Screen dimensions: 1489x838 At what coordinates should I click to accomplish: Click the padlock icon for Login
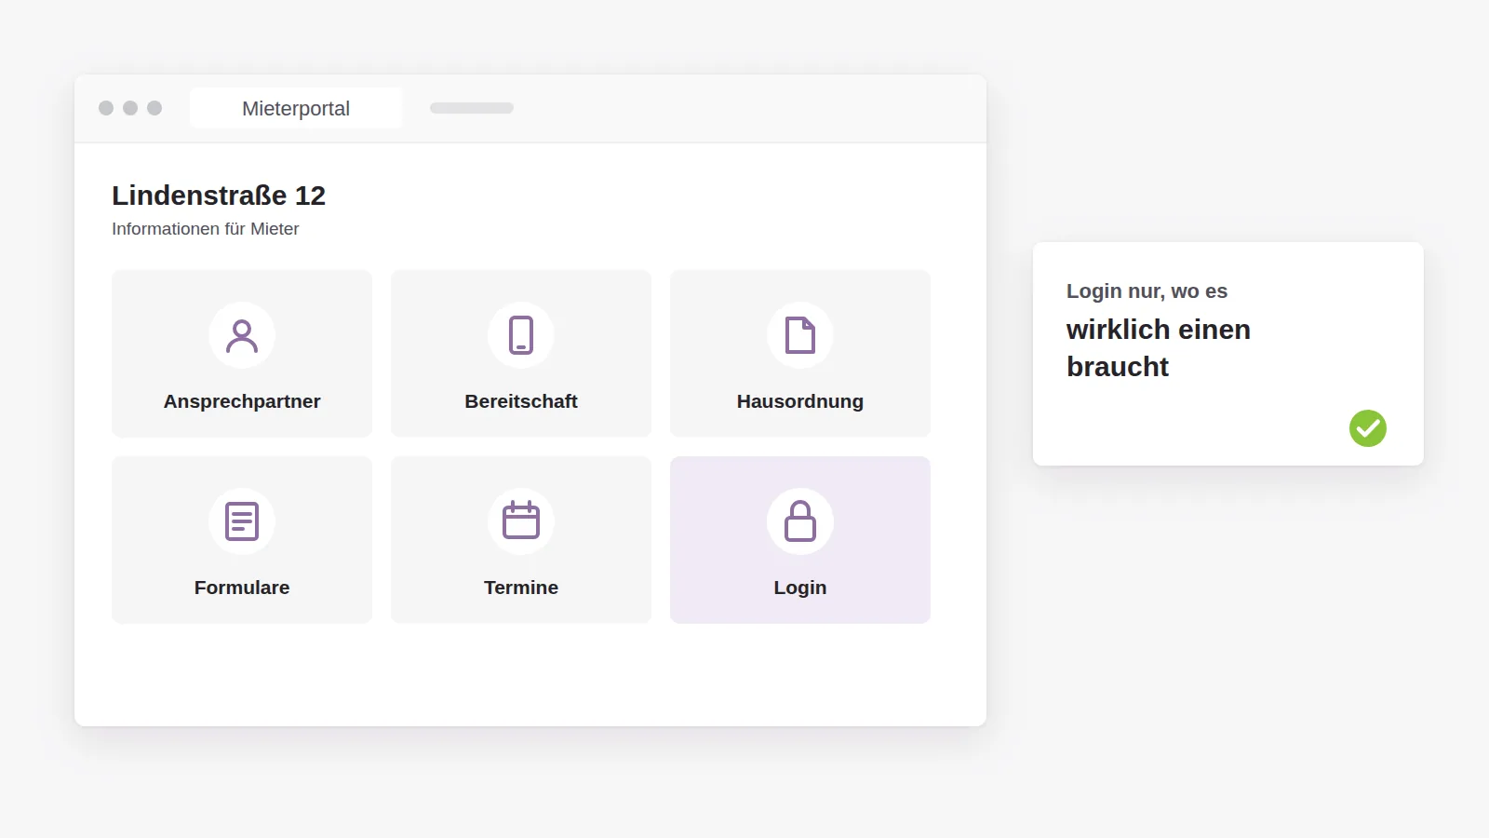point(800,521)
